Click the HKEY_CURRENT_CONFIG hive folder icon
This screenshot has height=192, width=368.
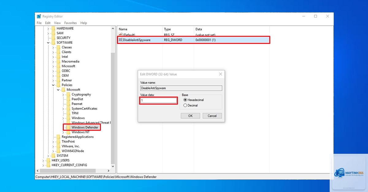coord(48,165)
